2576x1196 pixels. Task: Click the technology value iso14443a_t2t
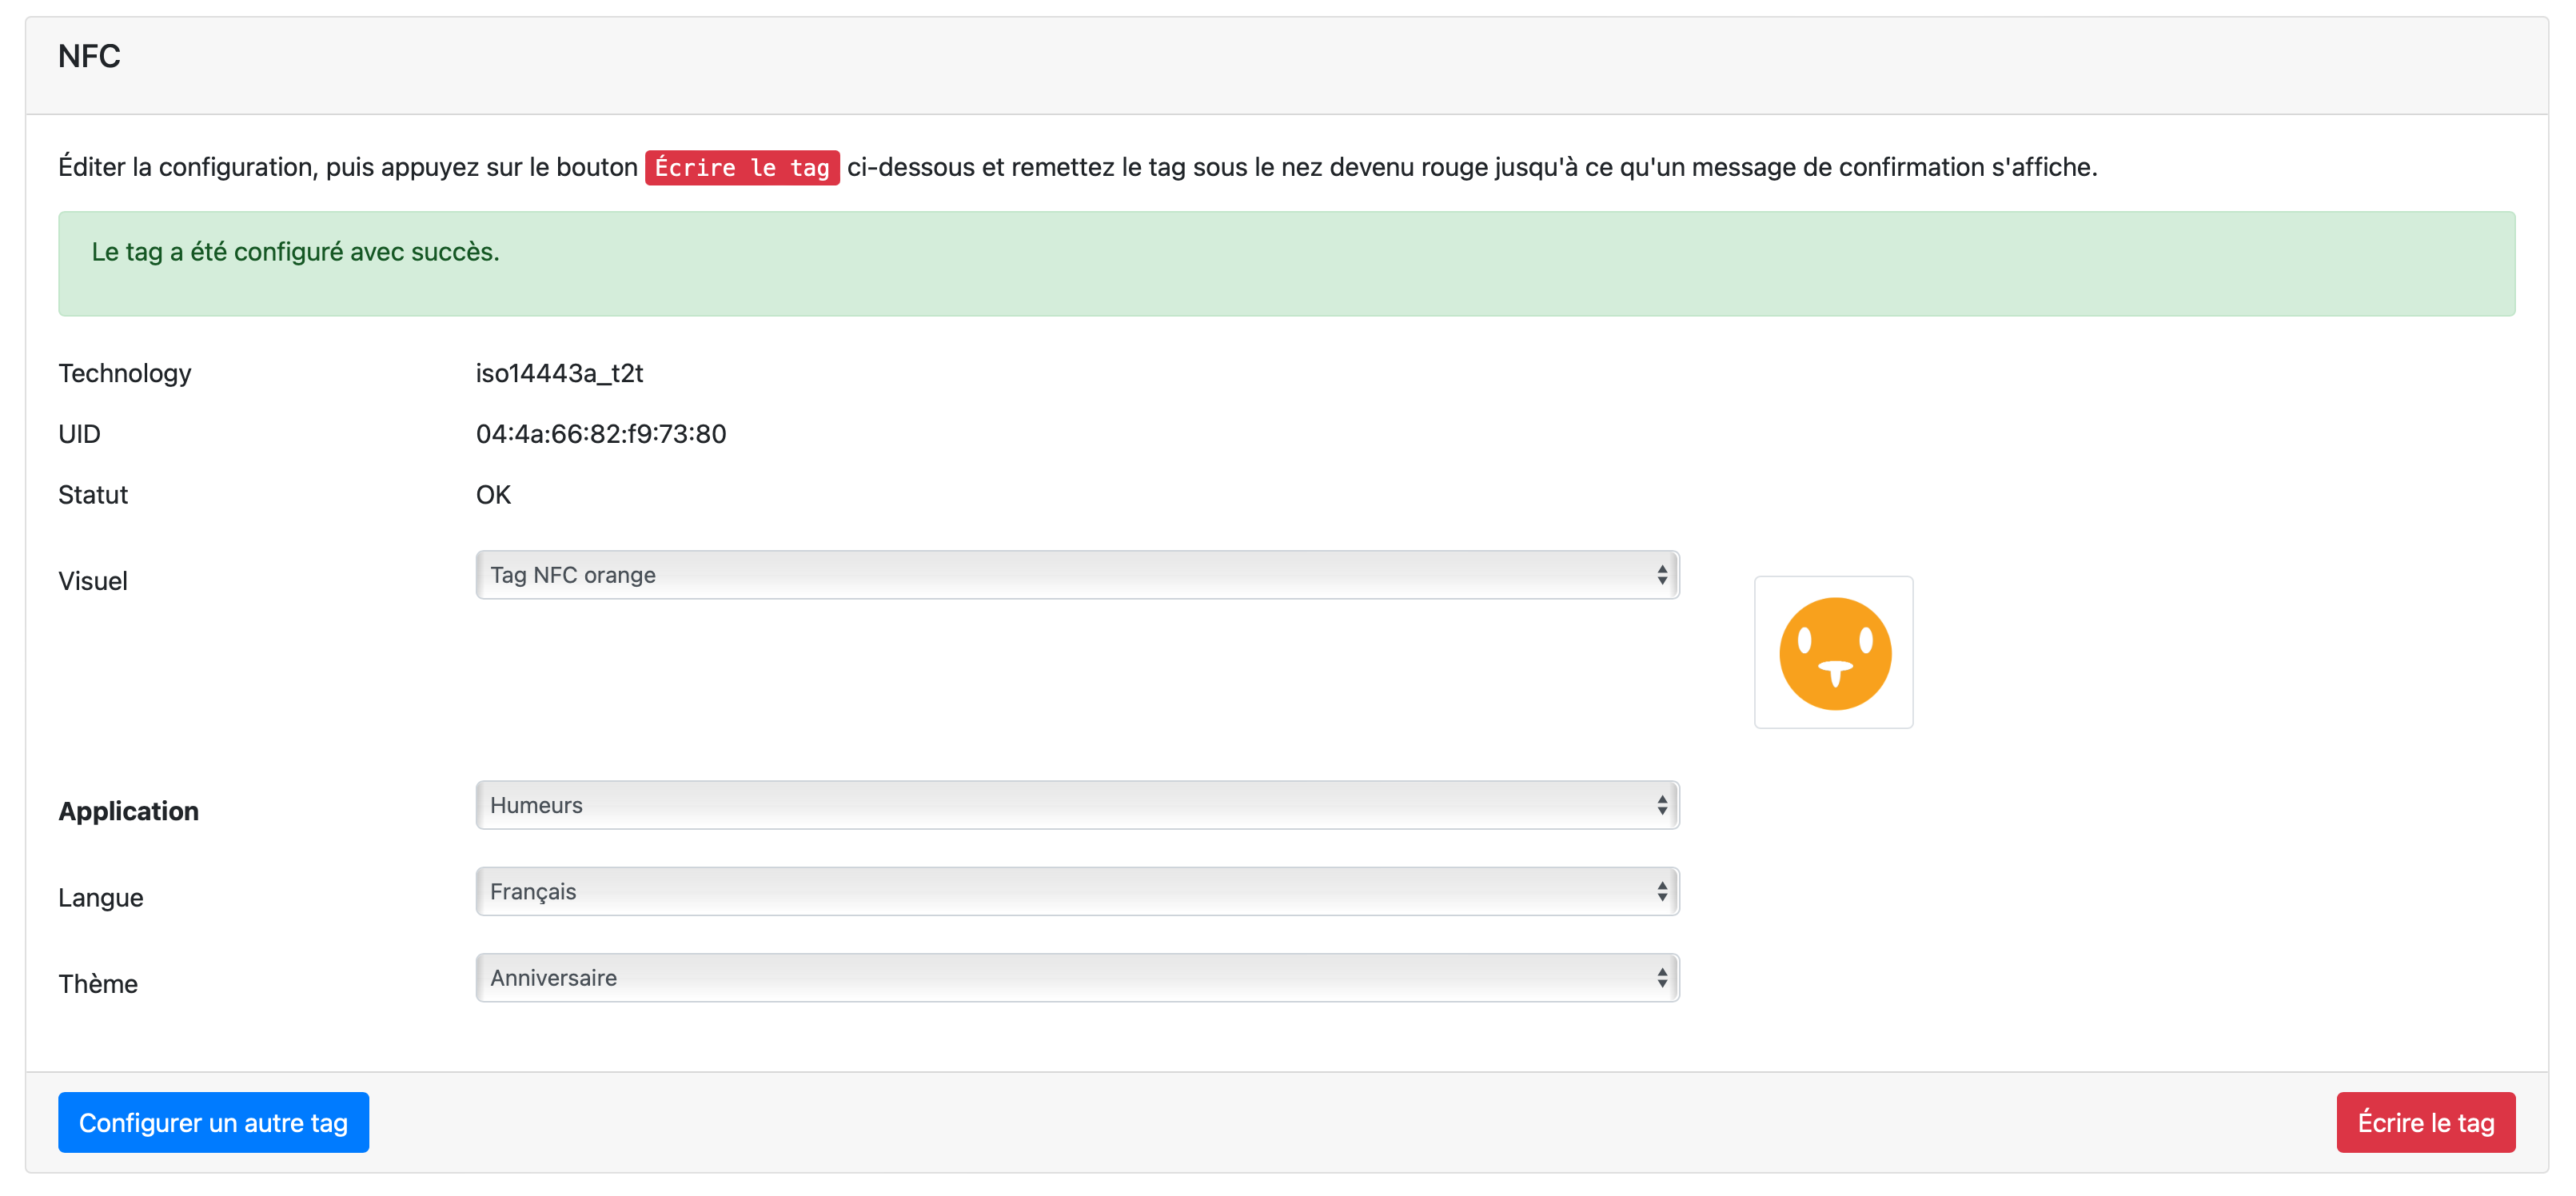click(559, 373)
